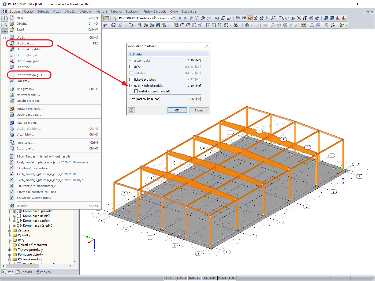This screenshot has height=281, width=375.
Task: Click the icon beside Katalog bloků
Action: click(12, 123)
